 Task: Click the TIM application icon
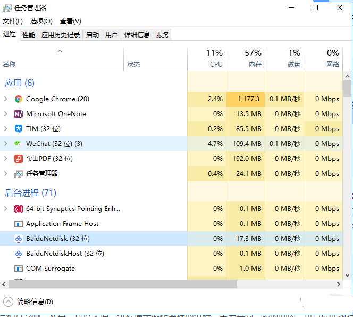[x=19, y=129]
